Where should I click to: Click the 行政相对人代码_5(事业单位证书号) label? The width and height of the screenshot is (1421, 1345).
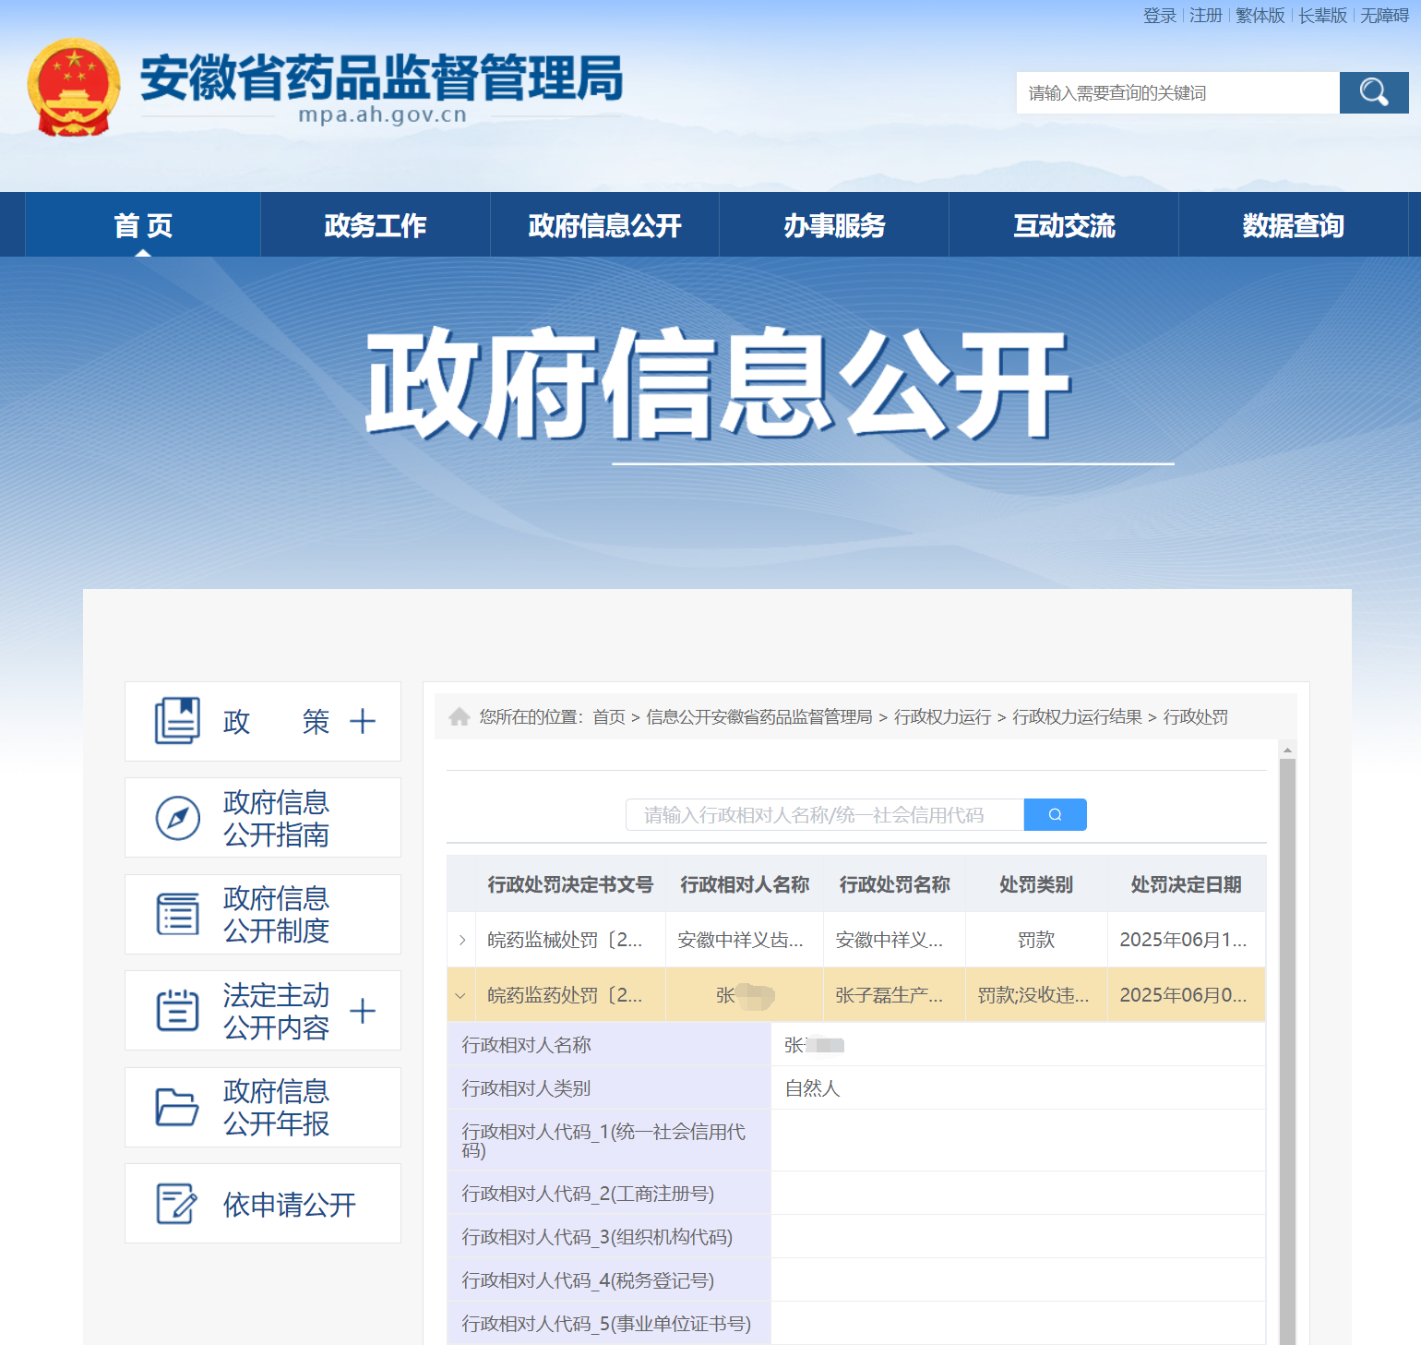tap(606, 1324)
